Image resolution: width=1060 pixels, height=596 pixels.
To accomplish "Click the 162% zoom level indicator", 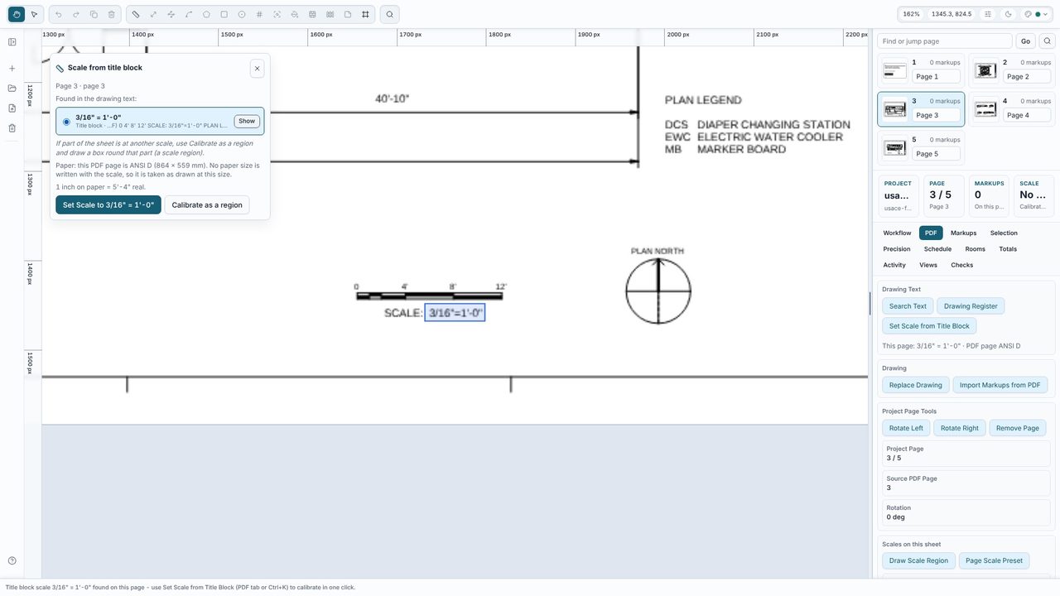I will click(x=912, y=14).
